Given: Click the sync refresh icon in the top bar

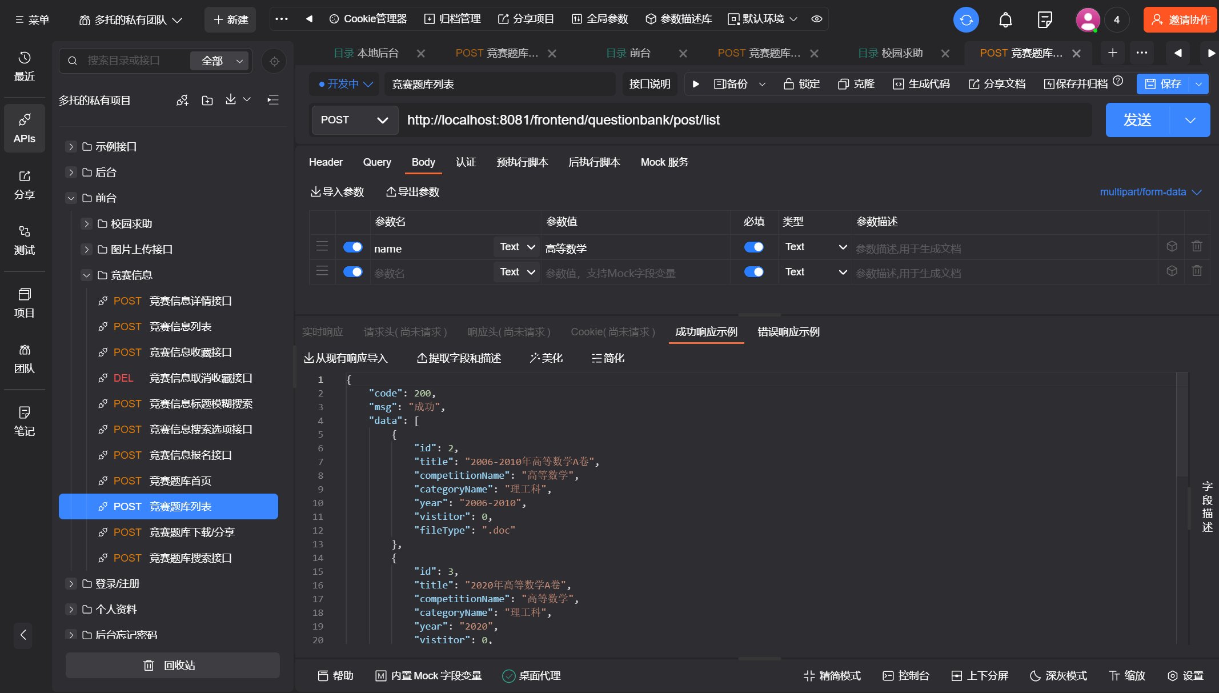Looking at the screenshot, I should coord(966,20).
